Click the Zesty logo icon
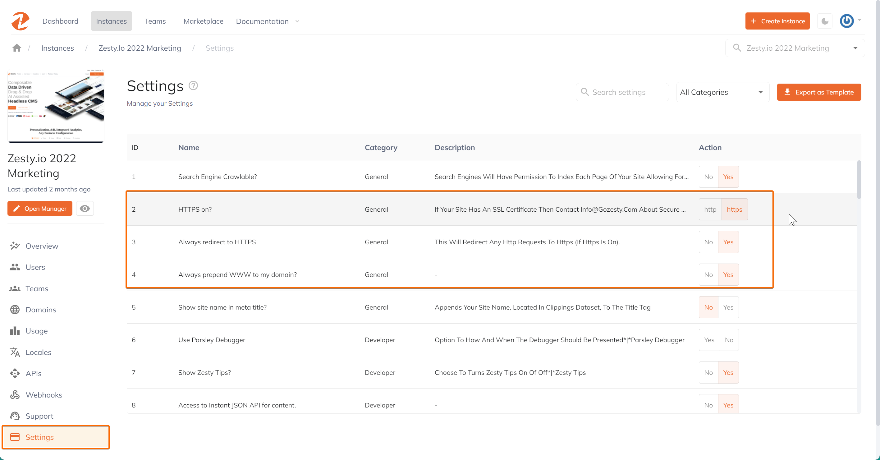 pos(20,21)
